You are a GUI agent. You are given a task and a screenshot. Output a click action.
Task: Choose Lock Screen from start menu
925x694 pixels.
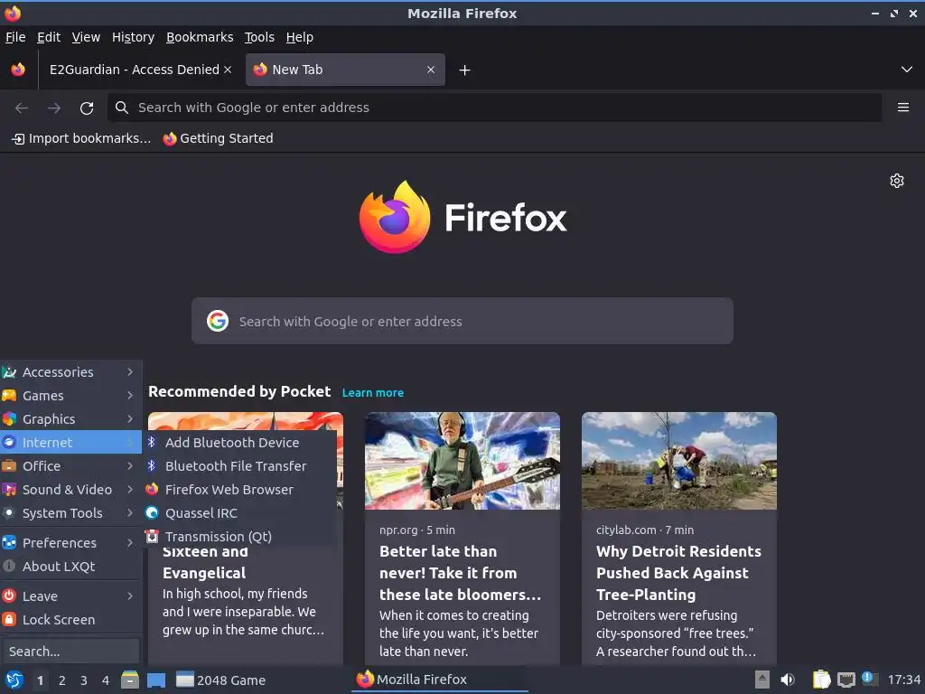70,620
